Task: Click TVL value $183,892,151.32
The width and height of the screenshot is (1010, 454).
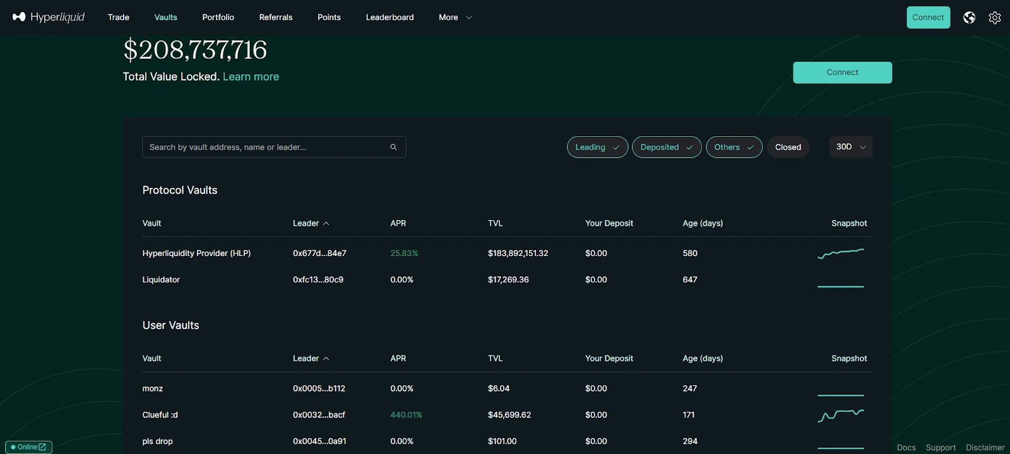Action: [x=518, y=253]
